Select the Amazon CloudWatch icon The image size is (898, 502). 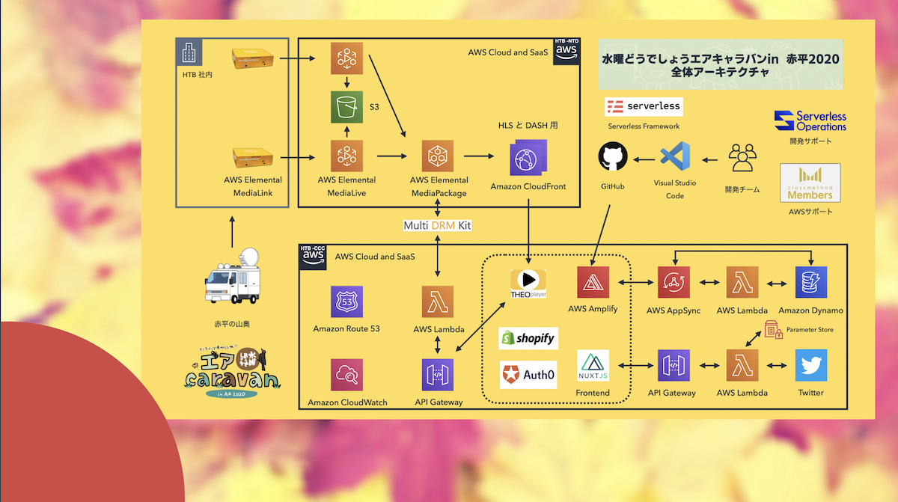(x=346, y=375)
